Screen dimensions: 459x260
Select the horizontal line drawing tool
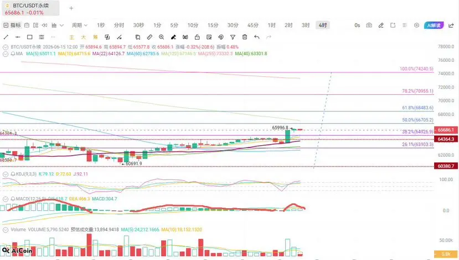point(18,37)
